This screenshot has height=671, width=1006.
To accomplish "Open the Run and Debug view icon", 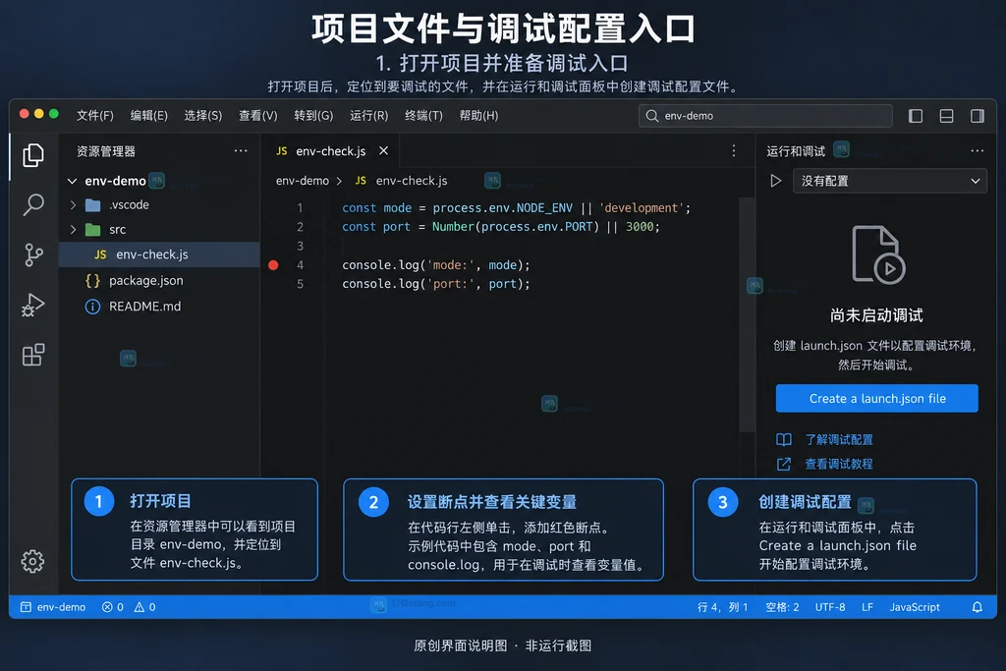I will [32, 305].
